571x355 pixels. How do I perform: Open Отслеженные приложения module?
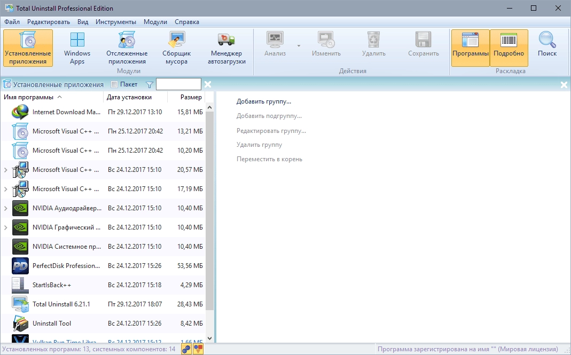pyautogui.click(x=127, y=48)
